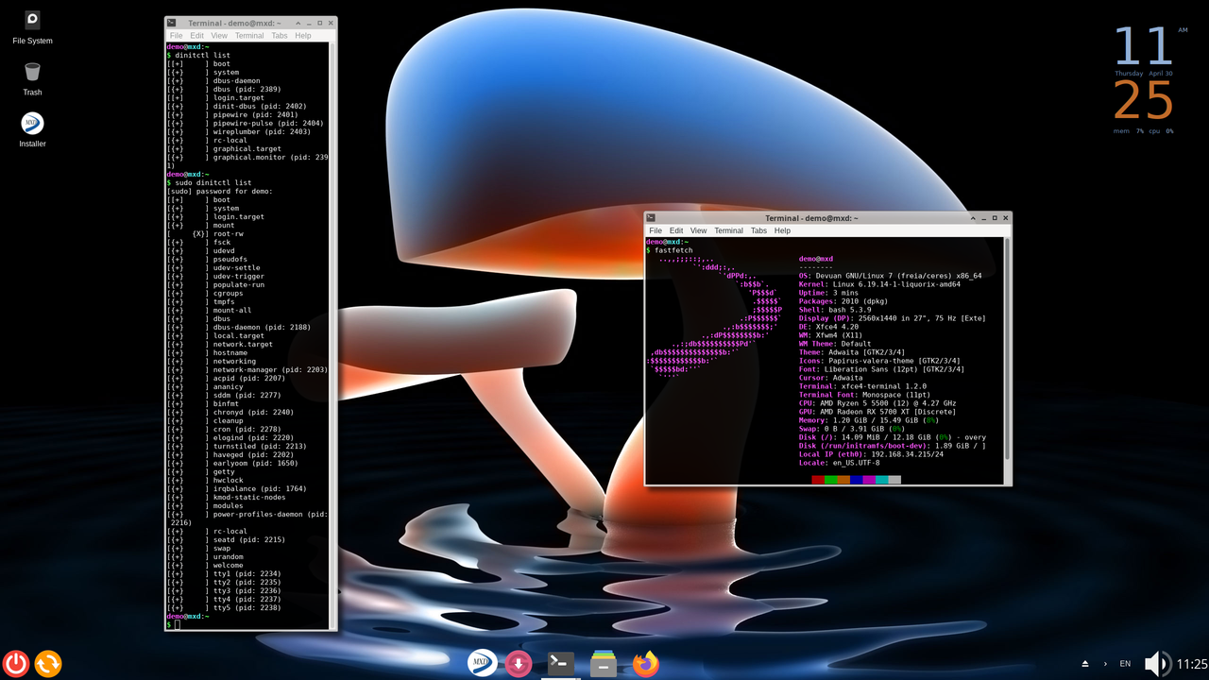The image size is (1209, 680).
Task: Click the 'elogind (pid: 2220)' row
Action: click(x=231, y=438)
